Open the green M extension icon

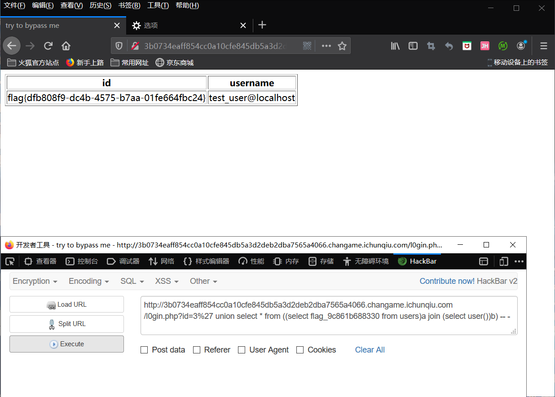pos(503,46)
